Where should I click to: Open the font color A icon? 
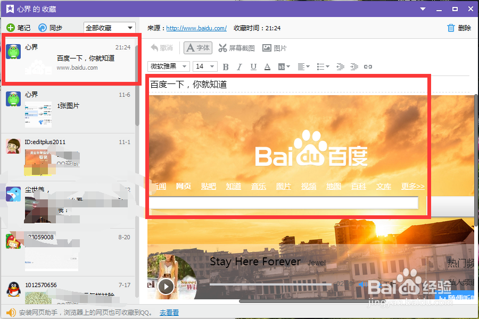(x=267, y=66)
